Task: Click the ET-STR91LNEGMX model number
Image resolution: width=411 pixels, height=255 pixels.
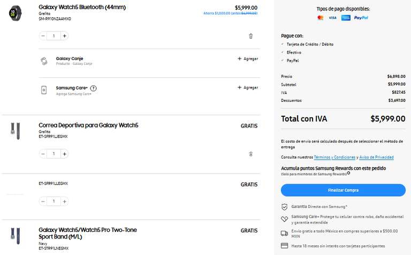Action: [x=54, y=248]
